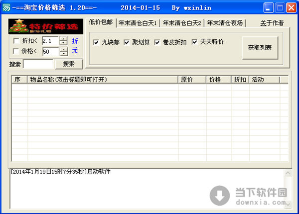The height and width of the screenshot is (214, 299).
Task: Enable the 折扣< discount filter checkbox
Action: click(16, 41)
